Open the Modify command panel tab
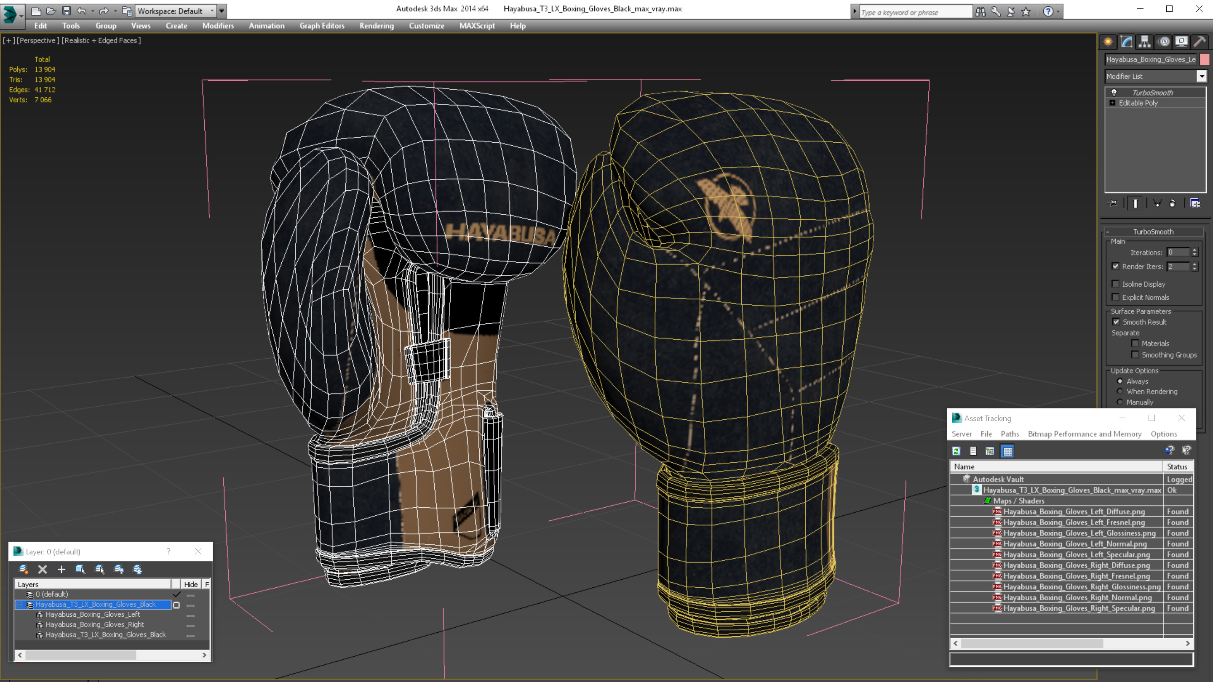The image size is (1213, 682). click(1126, 42)
